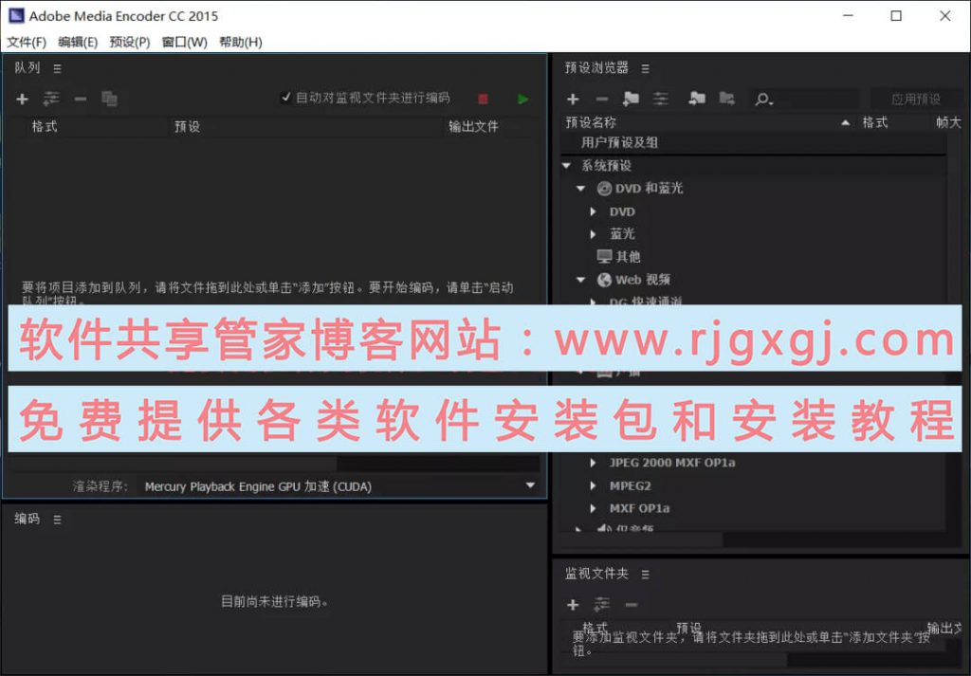Click the queue's remove minus icon
971x676 pixels.
81,99
